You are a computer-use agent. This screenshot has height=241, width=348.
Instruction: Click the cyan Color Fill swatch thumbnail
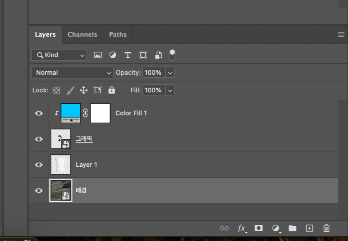point(71,113)
